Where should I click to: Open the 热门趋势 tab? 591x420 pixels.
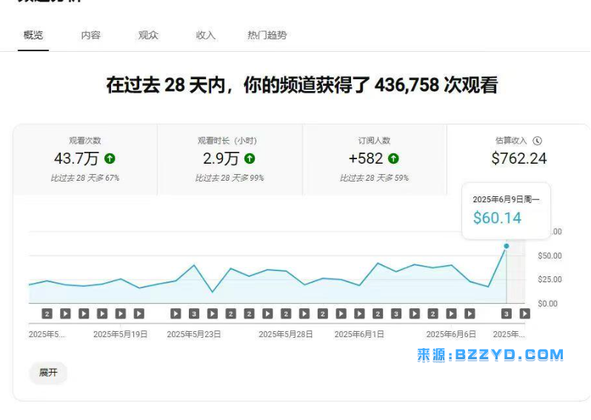pos(267,35)
